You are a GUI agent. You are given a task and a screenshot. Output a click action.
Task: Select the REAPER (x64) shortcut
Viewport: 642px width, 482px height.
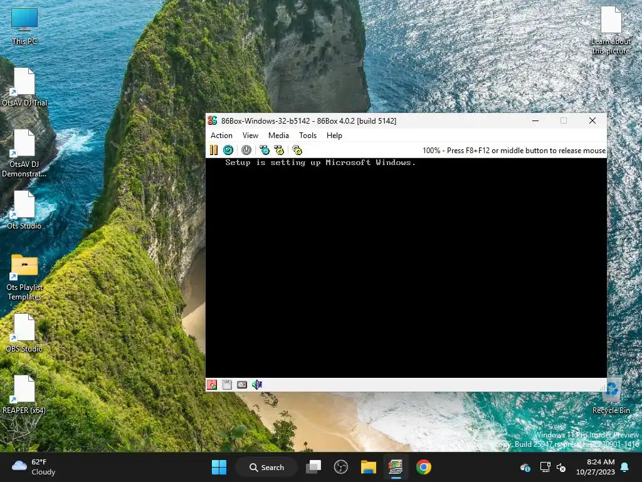tap(24, 394)
